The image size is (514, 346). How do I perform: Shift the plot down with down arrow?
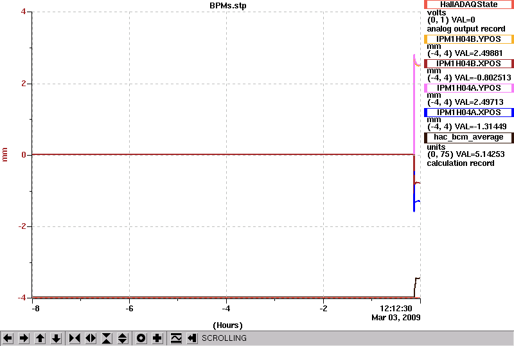tap(56, 338)
